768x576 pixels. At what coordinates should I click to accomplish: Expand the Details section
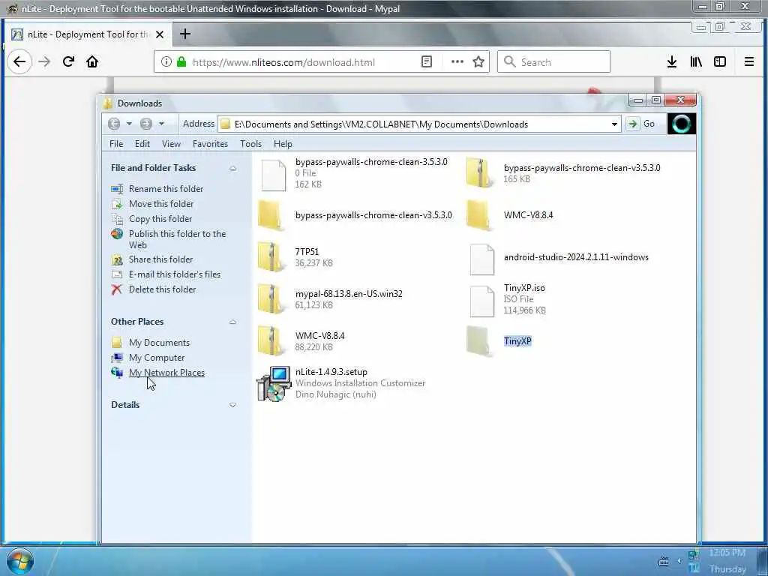click(x=232, y=405)
